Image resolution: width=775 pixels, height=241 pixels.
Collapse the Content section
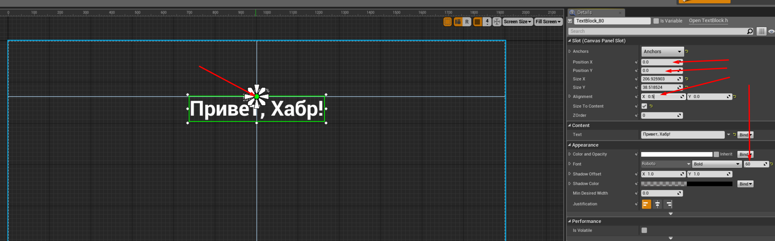(x=569, y=125)
